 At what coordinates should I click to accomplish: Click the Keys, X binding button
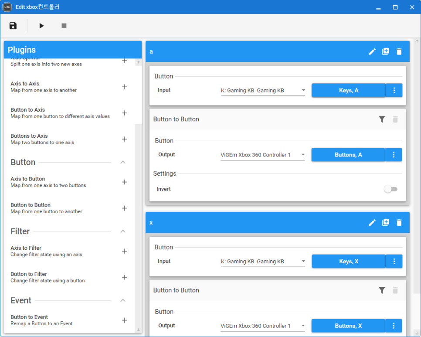(x=349, y=261)
